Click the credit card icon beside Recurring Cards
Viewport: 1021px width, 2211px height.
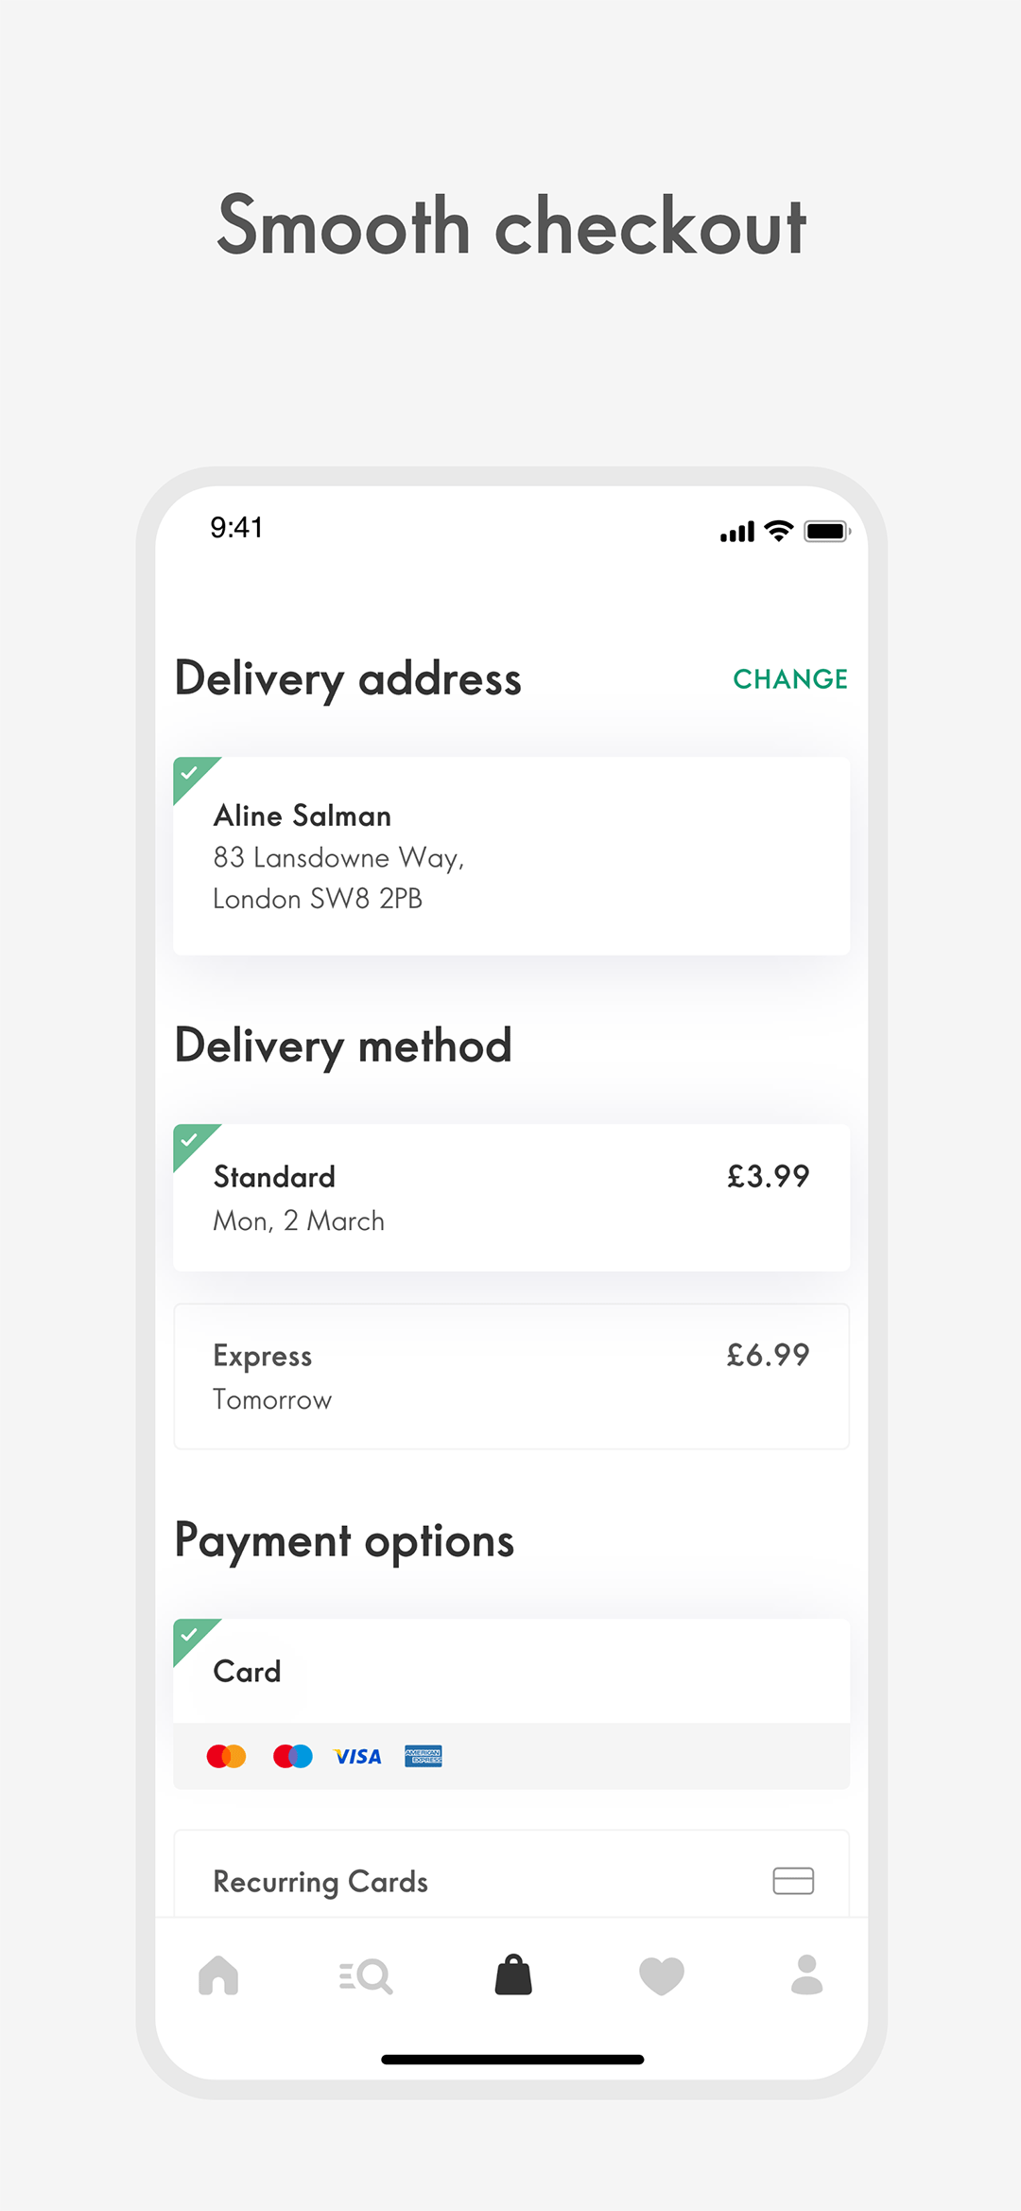(x=793, y=1881)
